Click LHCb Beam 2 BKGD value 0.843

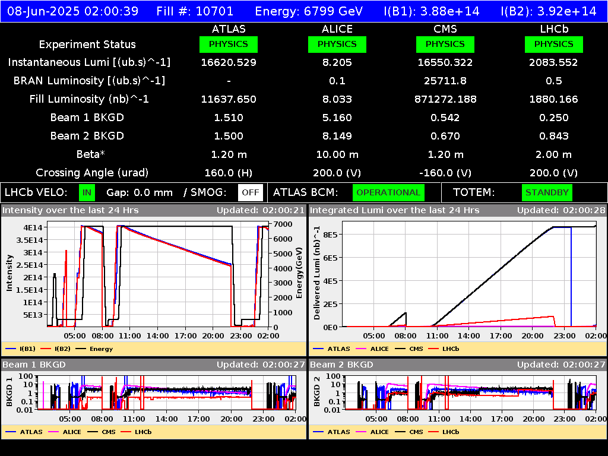pyautogui.click(x=554, y=136)
